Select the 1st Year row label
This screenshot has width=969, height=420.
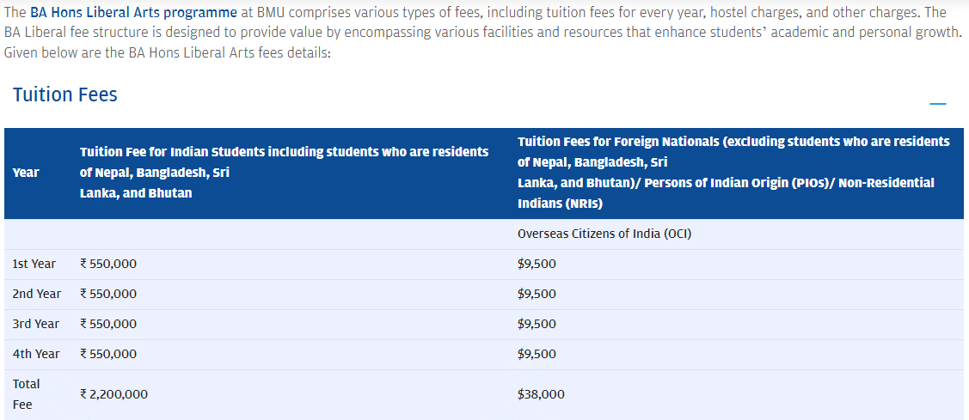click(x=34, y=264)
